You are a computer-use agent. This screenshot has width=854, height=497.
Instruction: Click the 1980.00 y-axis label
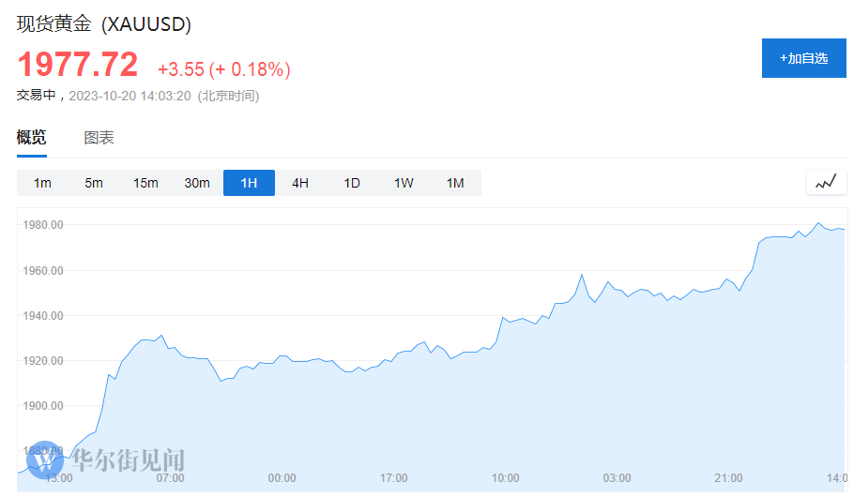44,225
